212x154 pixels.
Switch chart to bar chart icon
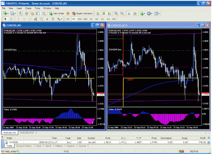98,13
